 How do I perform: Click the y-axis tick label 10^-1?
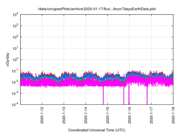tap(15, 71)
